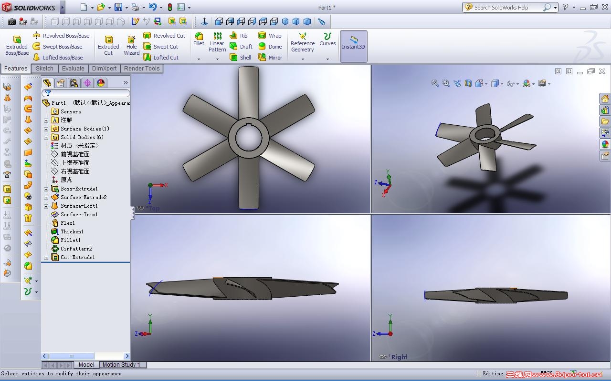
Task: Open the PropertyManager tab
Action: pyautogui.click(x=61, y=83)
